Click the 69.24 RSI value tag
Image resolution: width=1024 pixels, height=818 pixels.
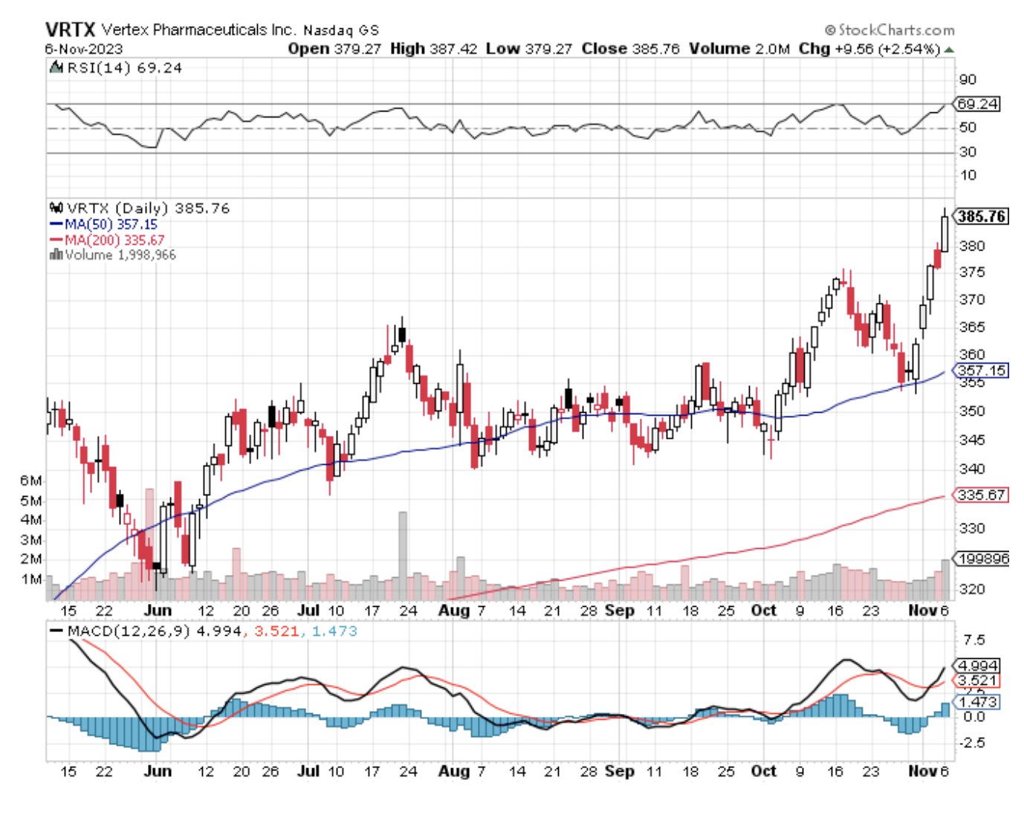(x=977, y=104)
